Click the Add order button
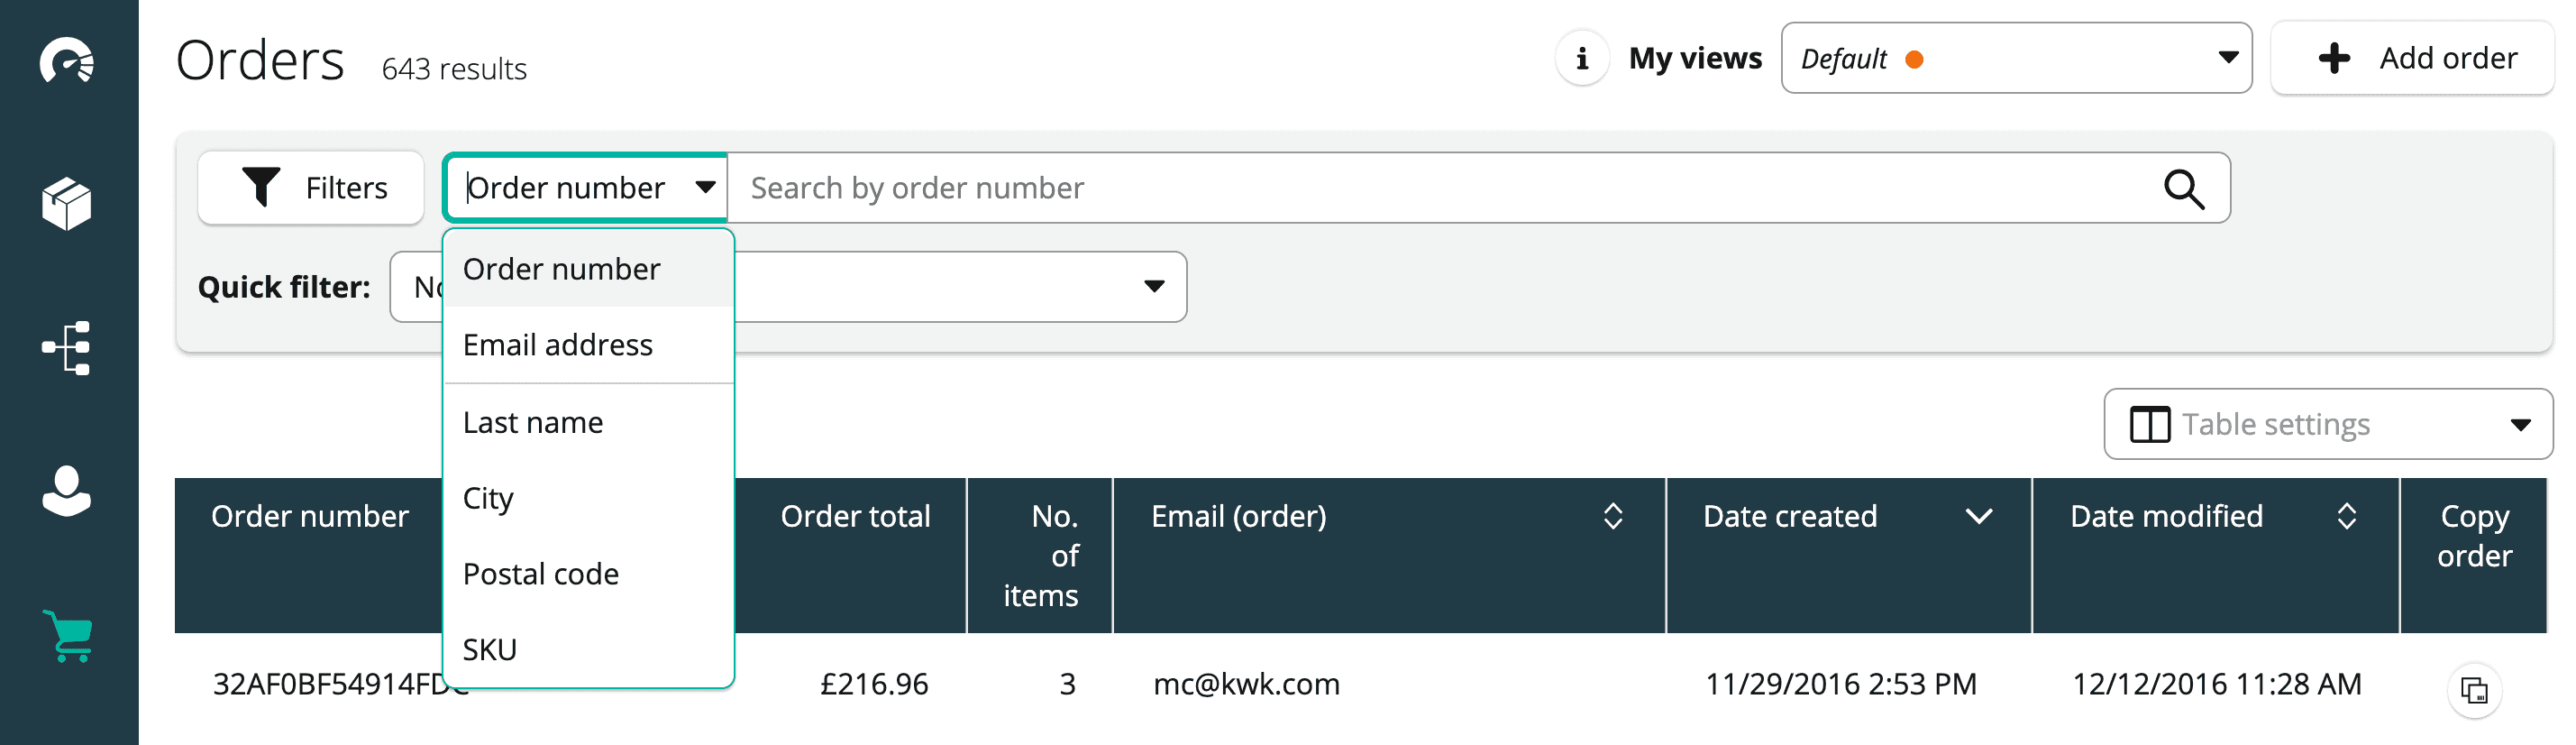 click(2412, 60)
